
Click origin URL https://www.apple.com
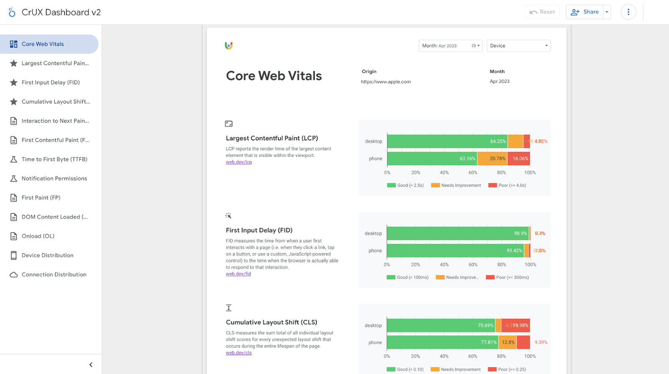386,82
